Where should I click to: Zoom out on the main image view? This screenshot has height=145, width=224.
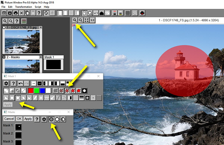(x=81, y=20)
